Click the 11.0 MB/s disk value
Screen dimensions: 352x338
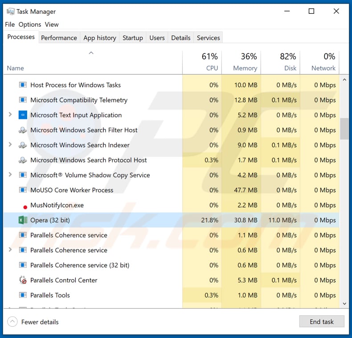point(282,220)
